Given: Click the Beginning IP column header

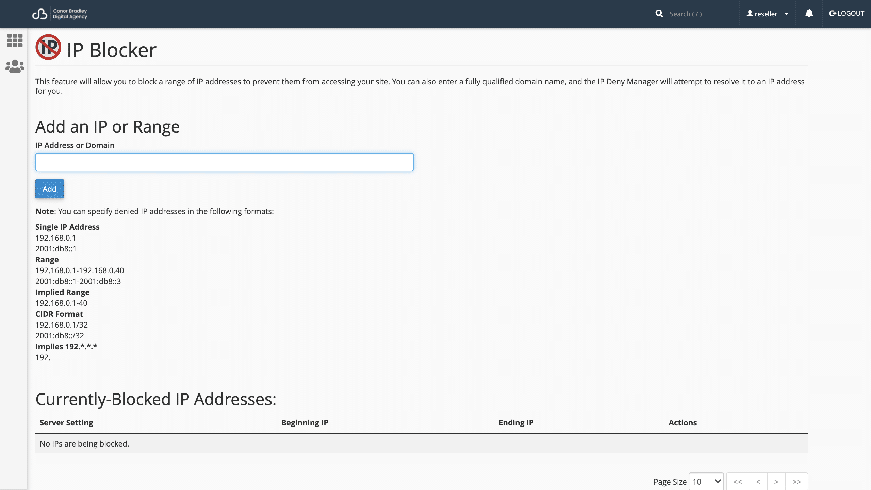Looking at the screenshot, I should (305, 423).
